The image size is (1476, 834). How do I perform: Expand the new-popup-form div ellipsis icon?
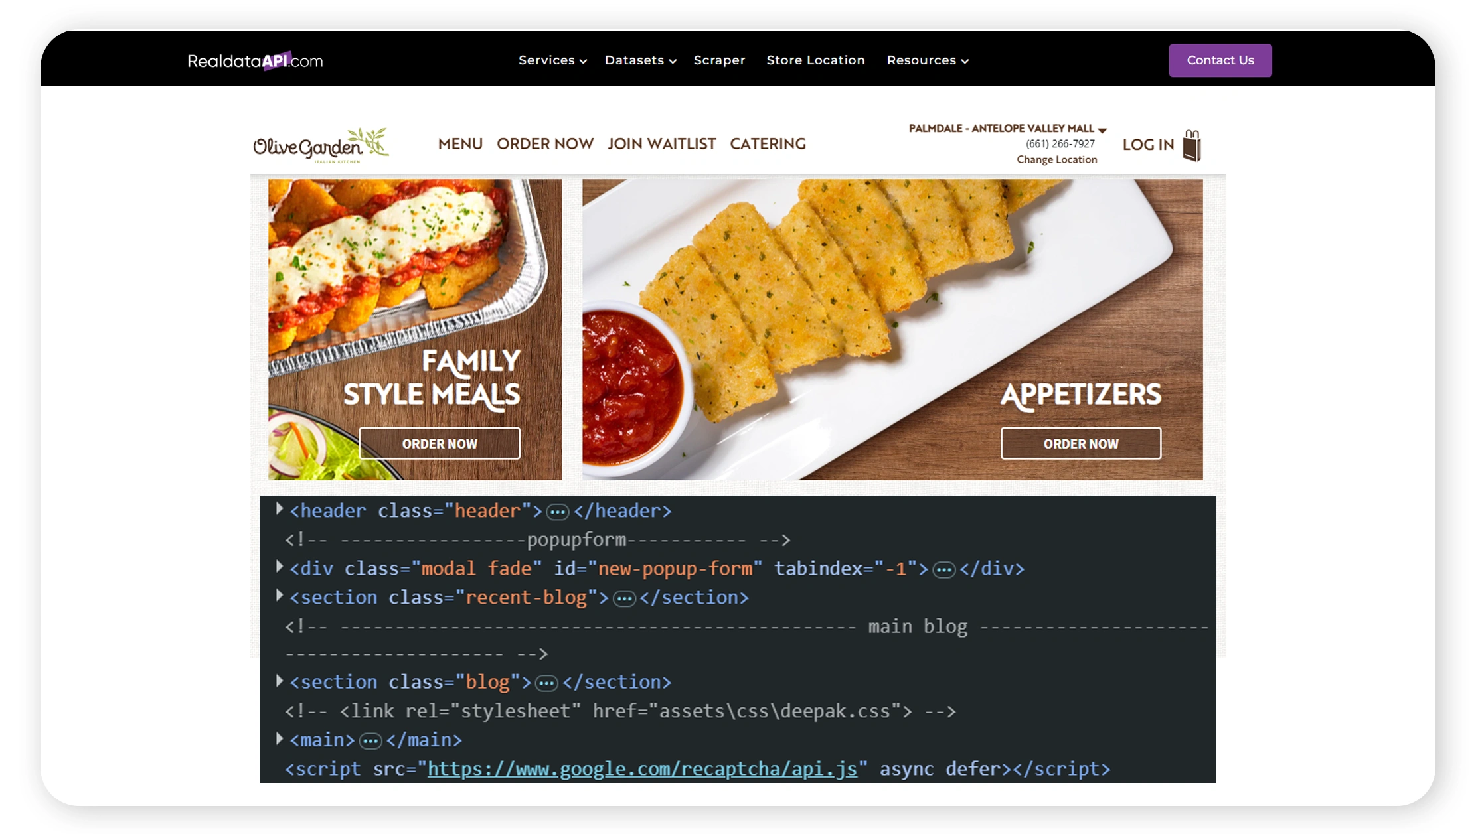tap(943, 569)
